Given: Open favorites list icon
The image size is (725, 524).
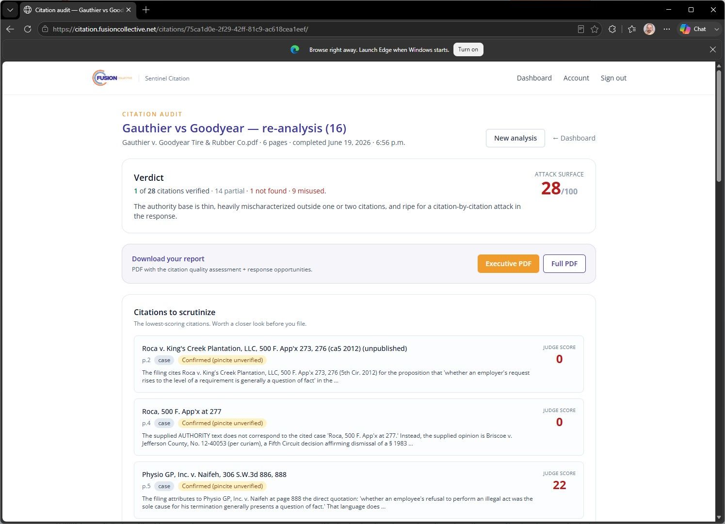Looking at the screenshot, I should 632,29.
